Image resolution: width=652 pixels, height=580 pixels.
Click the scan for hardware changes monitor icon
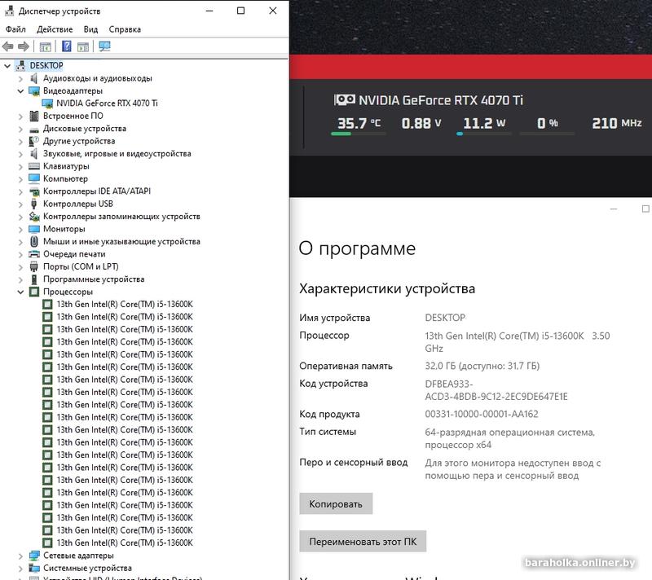click(105, 46)
